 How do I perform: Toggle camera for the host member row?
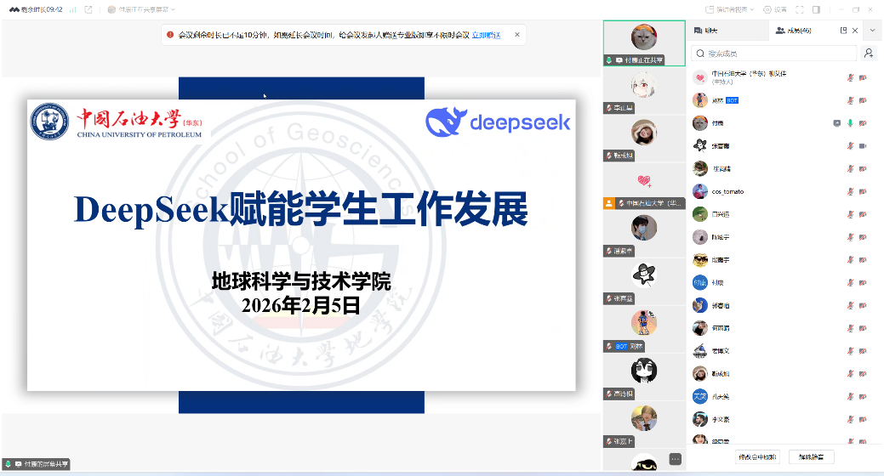point(863,77)
